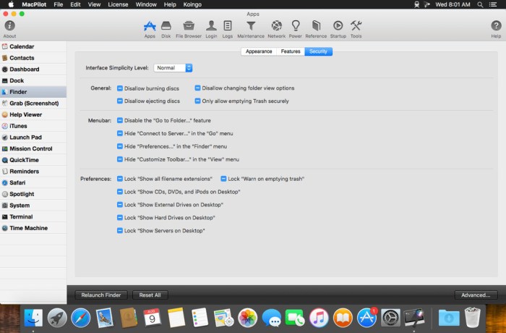Click the Advanced... button
This screenshot has width=506, height=333.
(x=476, y=295)
